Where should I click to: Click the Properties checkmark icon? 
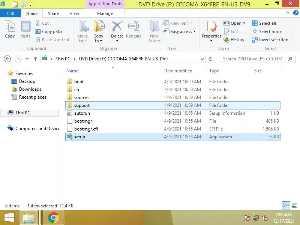[x=211, y=26]
